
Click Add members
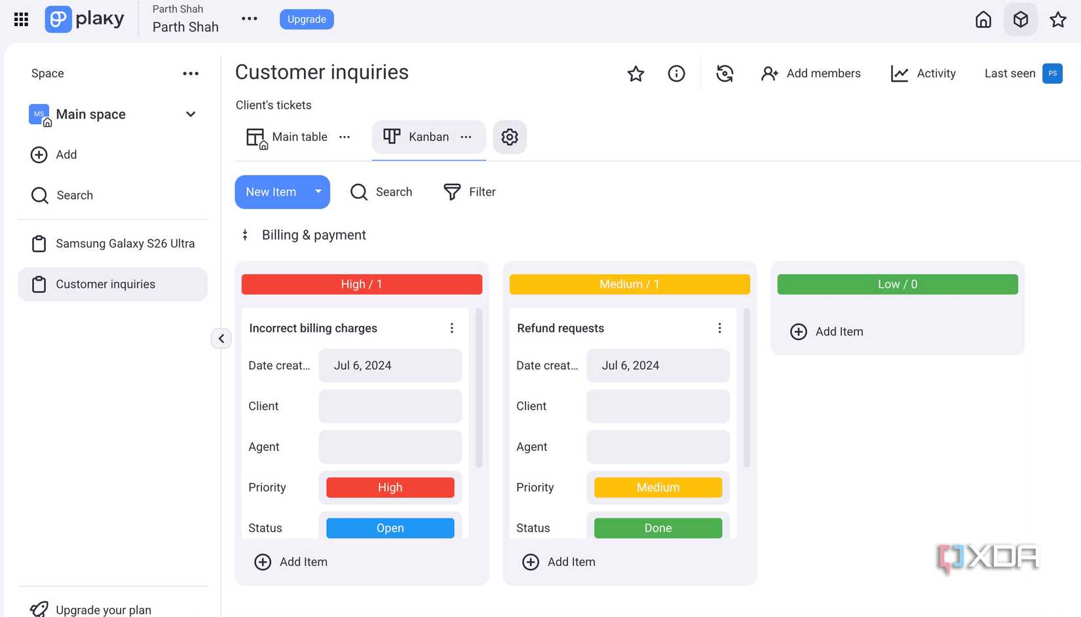coord(810,73)
